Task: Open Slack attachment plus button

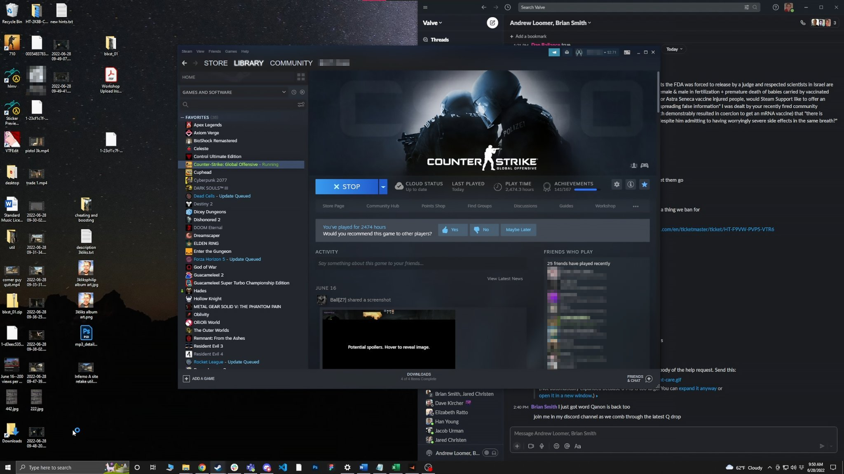Action: coord(517,446)
